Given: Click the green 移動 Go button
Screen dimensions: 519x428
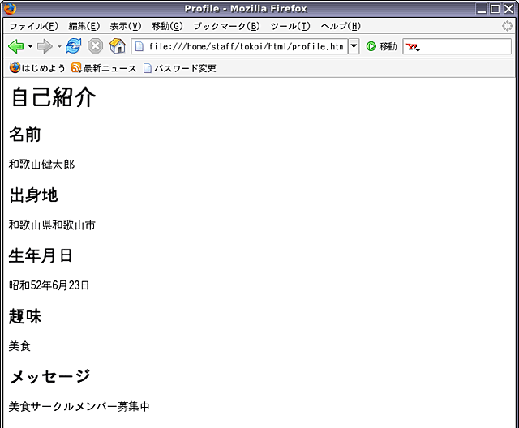Looking at the screenshot, I should click(x=381, y=46).
